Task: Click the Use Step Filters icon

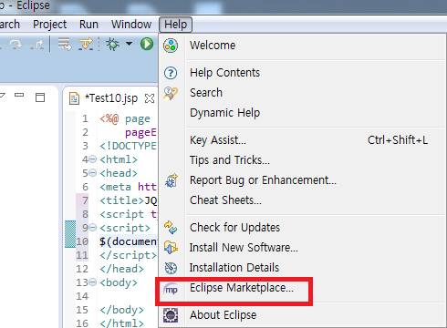Action: 86,44
